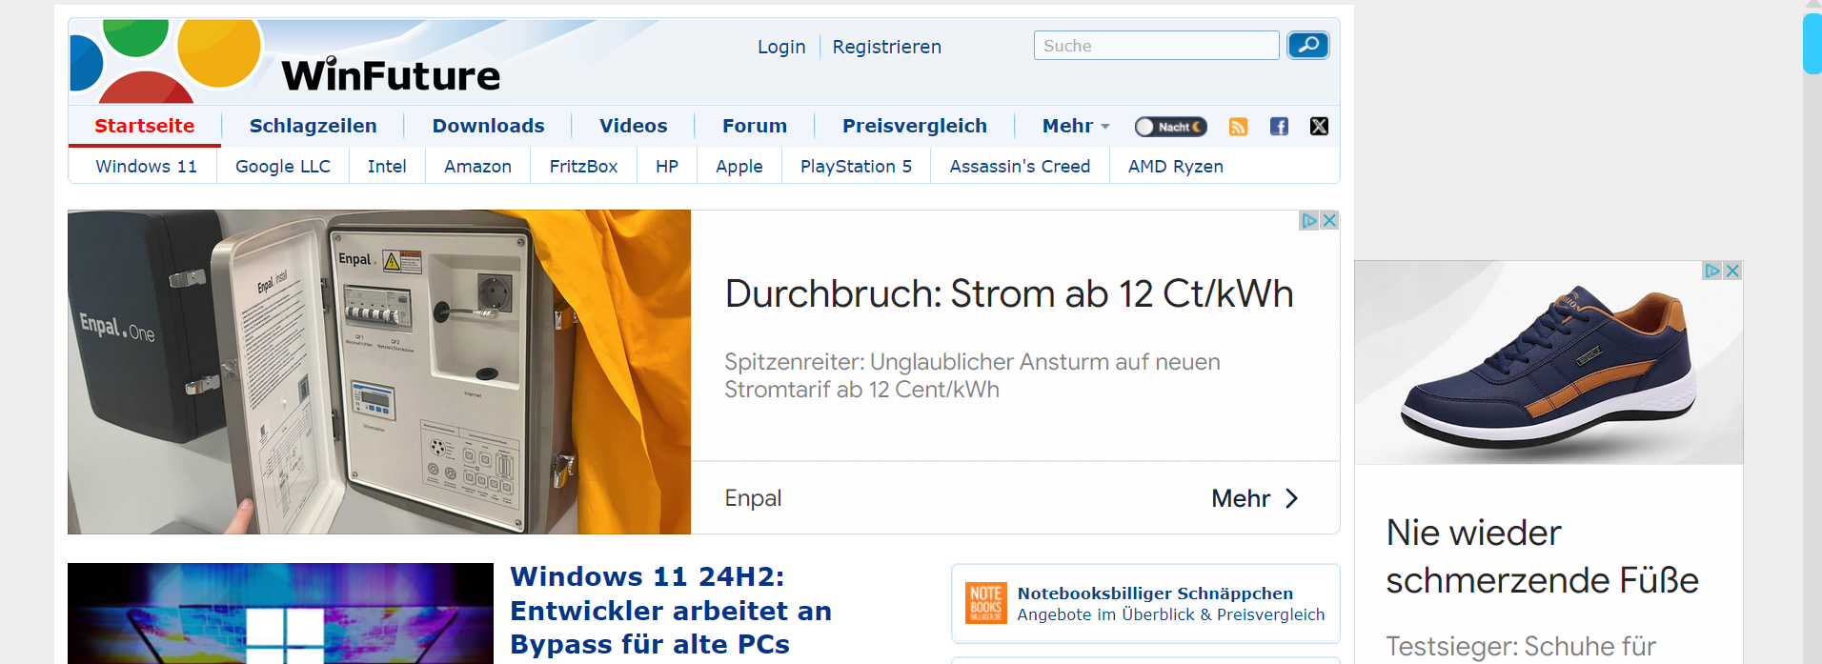Select the Startseite tab
This screenshot has width=1822, height=664.
145,126
